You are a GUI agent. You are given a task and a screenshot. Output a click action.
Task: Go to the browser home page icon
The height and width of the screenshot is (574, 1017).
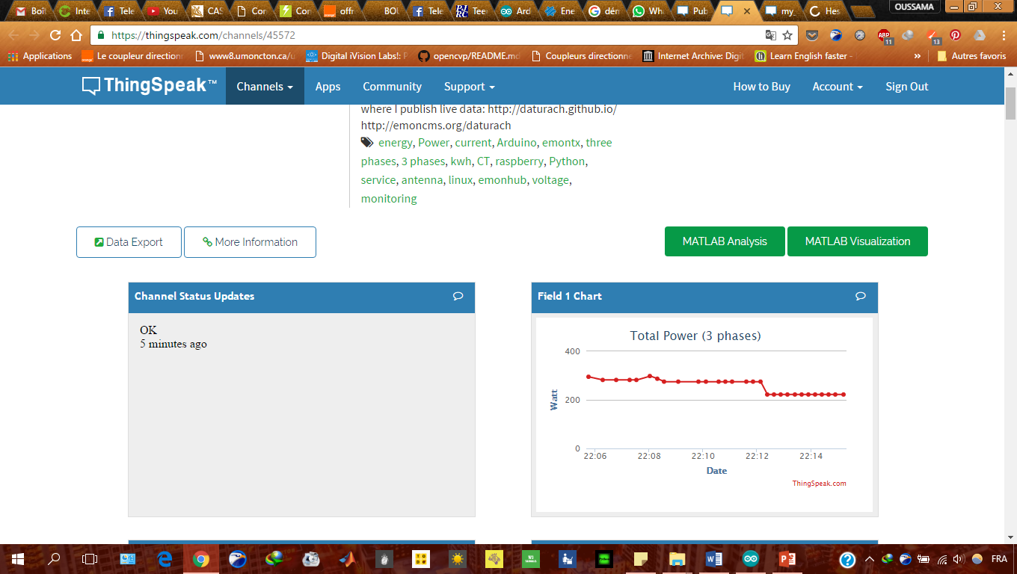click(x=76, y=35)
